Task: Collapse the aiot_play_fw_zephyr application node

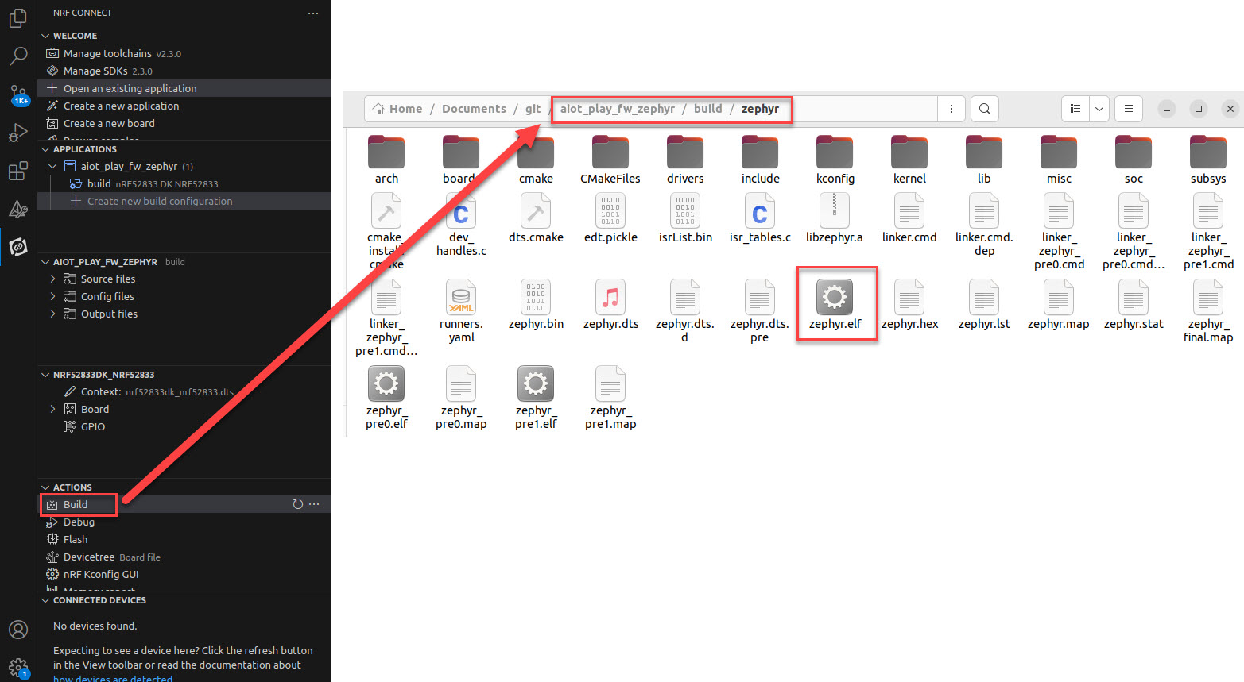Action: (x=52, y=166)
